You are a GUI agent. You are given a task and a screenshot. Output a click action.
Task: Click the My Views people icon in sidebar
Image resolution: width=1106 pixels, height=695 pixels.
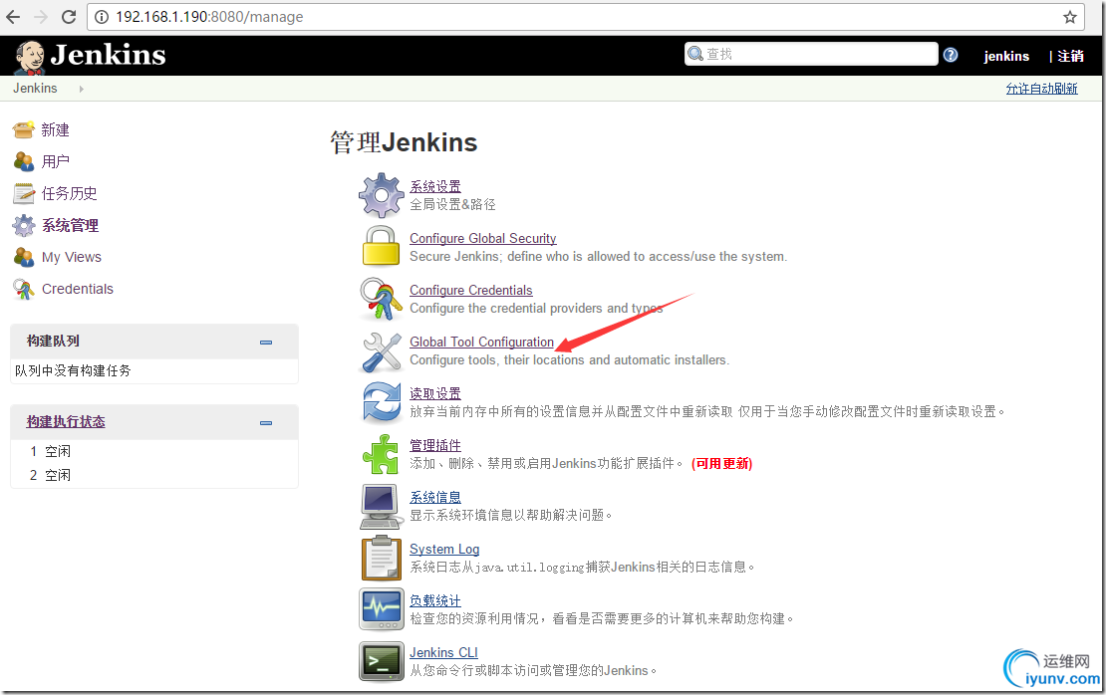[24, 257]
